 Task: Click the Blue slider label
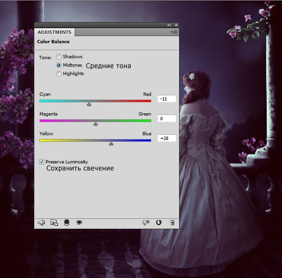(147, 134)
